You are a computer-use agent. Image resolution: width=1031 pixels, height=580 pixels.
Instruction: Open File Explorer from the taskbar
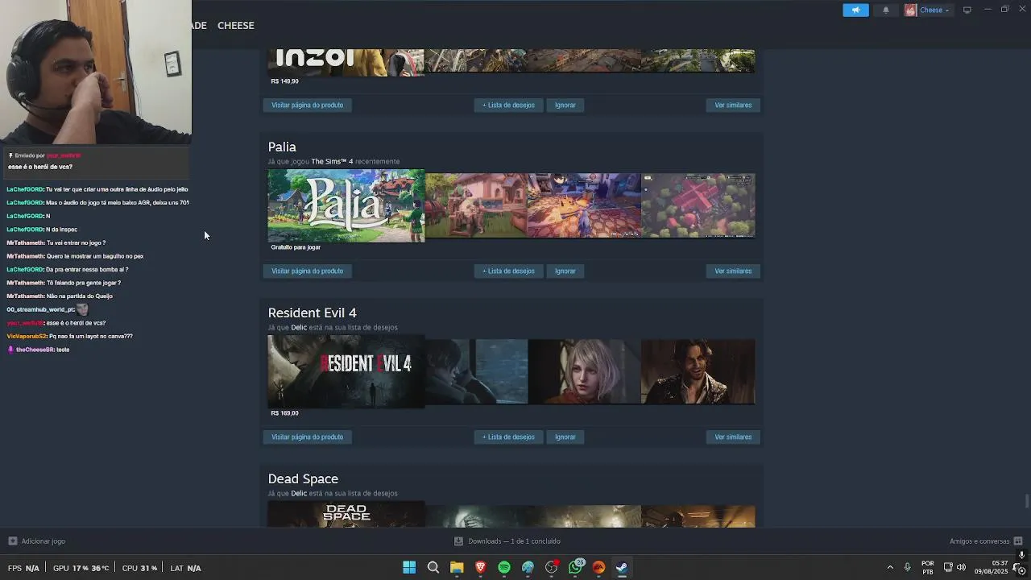coord(457,567)
